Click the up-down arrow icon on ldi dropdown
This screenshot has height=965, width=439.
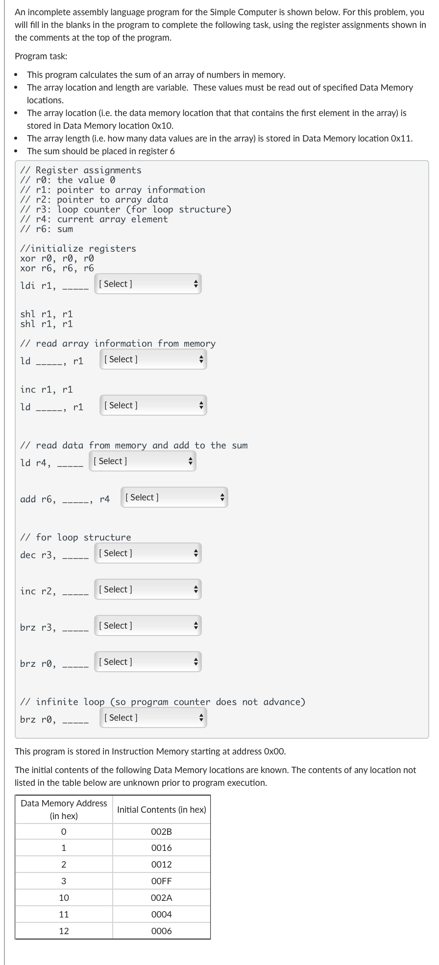coord(195,283)
